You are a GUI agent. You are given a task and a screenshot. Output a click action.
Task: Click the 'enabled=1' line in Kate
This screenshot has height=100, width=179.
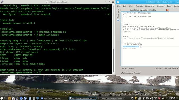pos(127,31)
